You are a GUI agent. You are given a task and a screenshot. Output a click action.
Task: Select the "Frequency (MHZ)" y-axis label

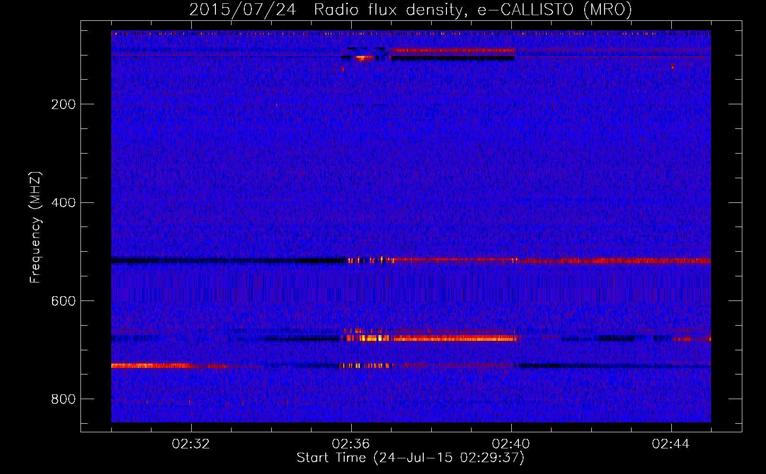pos(36,227)
